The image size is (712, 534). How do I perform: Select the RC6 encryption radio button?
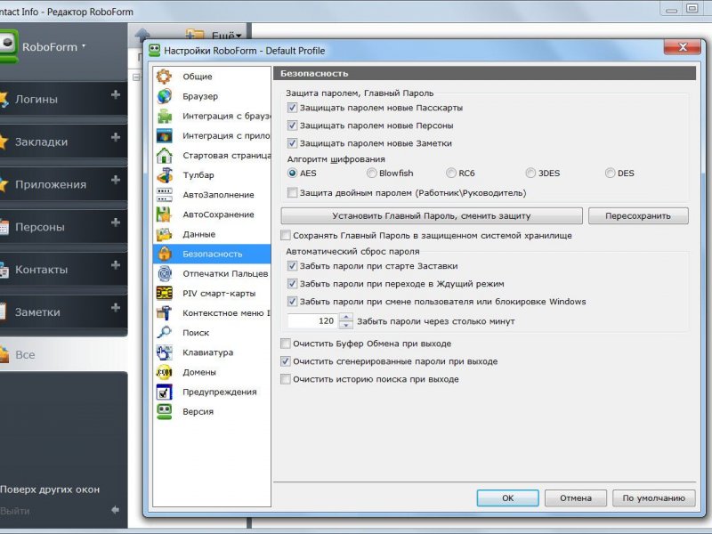pyautogui.click(x=451, y=173)
